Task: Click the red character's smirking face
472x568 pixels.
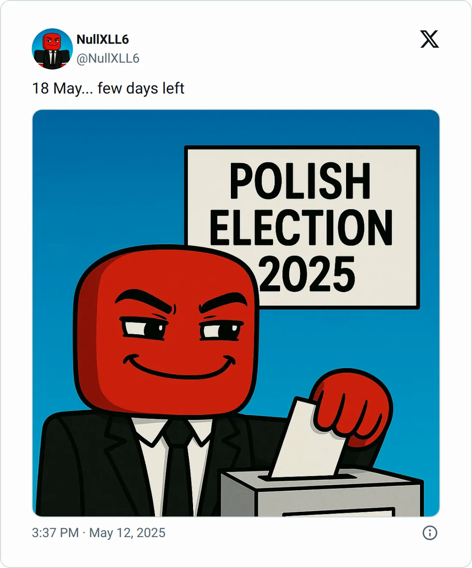Action: [167, 330]
